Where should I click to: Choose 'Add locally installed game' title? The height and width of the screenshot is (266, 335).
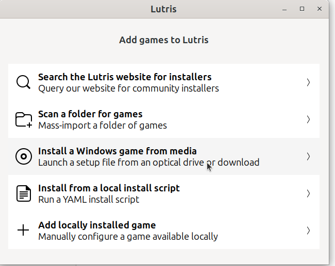click(x=97, y=225)
